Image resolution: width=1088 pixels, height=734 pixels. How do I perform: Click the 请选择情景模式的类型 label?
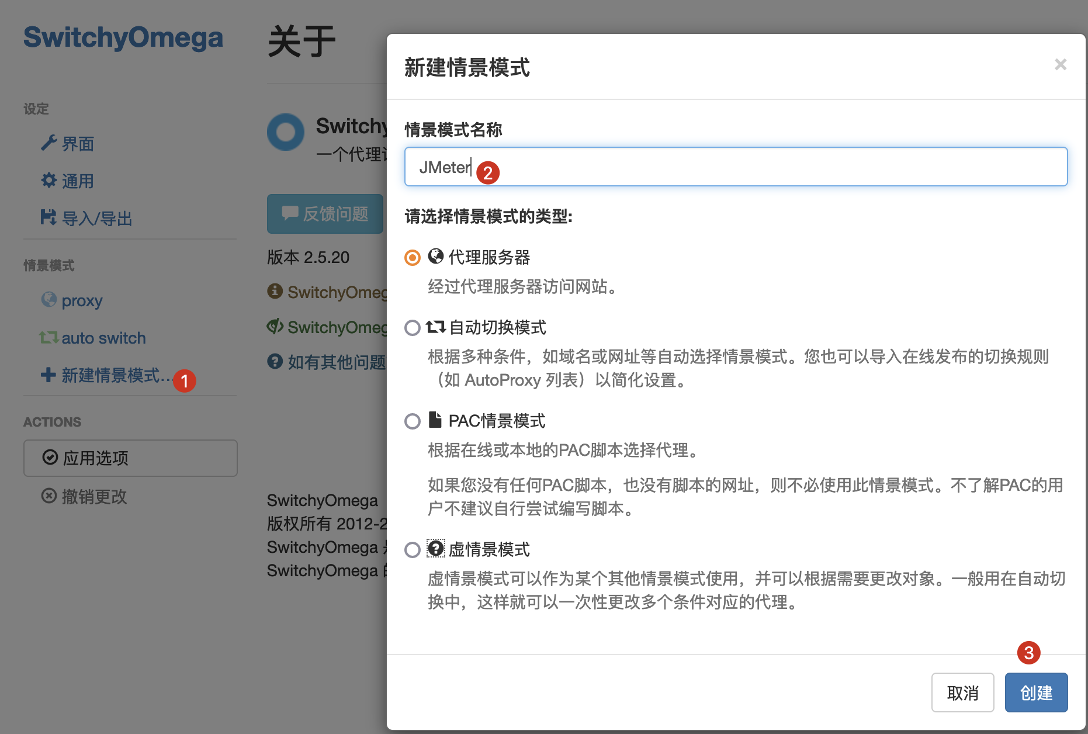tap(488, 216)
